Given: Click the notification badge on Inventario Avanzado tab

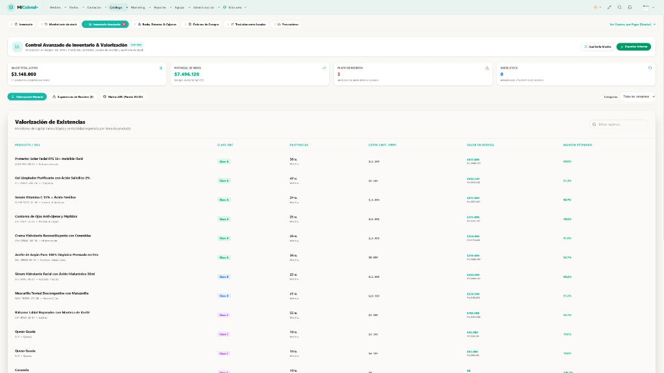Looking at the screenshot, I should [x=124, y=25].
